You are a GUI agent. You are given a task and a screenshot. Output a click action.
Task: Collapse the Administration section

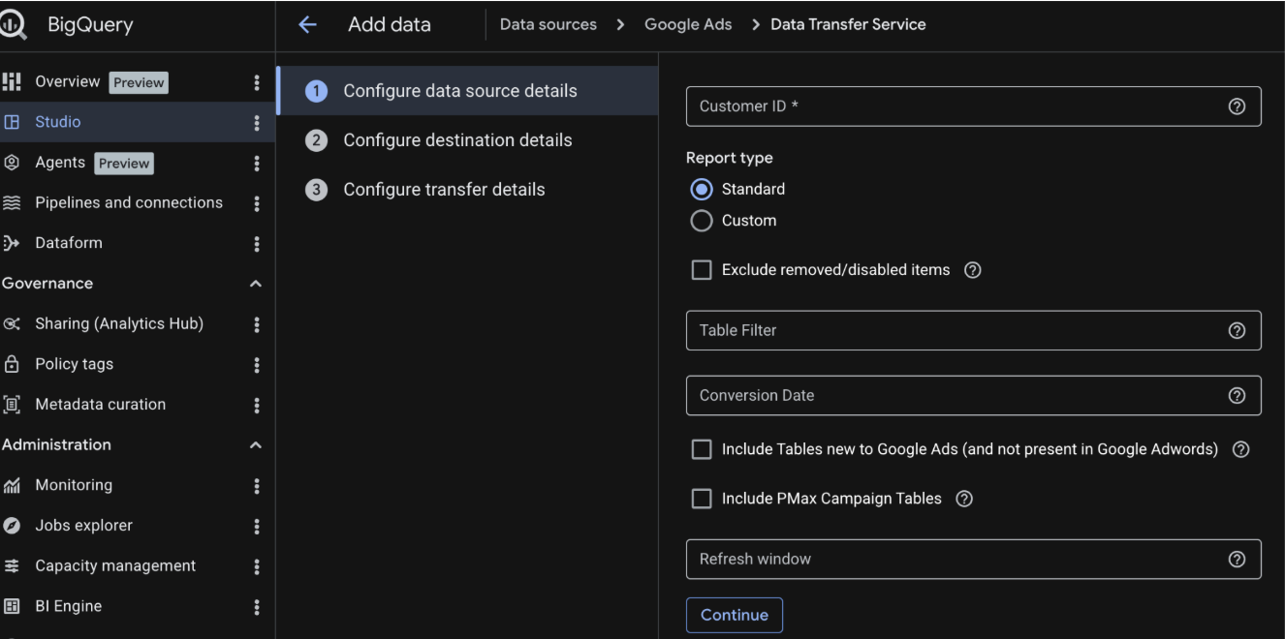(x=256, y=445)
